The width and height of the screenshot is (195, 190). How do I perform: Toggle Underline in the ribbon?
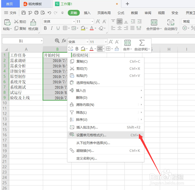[58, 28]
